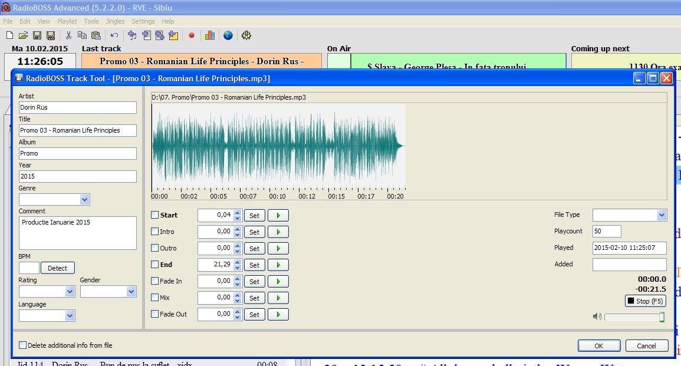This screenshot has width=681, height=366.
Task: Play from the Intro cue point
Action: point(278,232)
